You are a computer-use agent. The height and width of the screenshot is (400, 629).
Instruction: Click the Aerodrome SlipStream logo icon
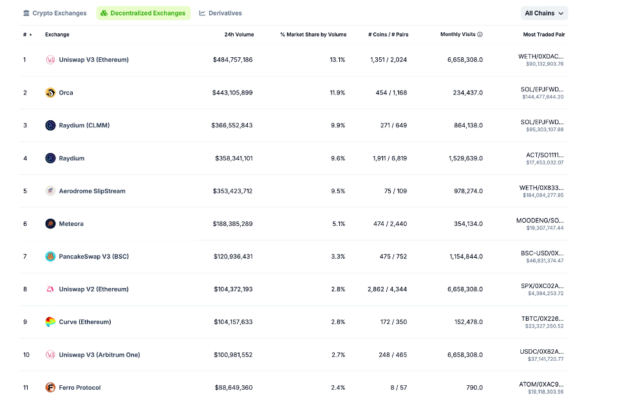[x=50, y=191]
